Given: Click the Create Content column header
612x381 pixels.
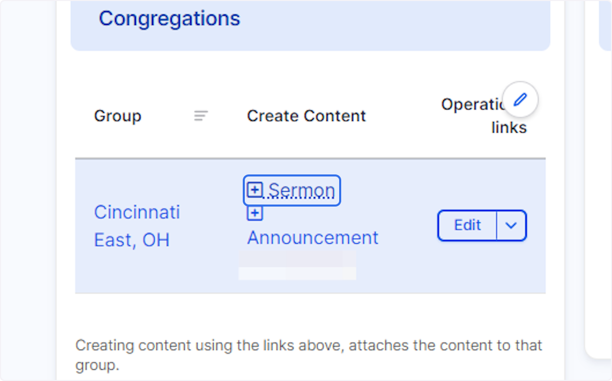Looking at the screenshot, I should (306, 116).
